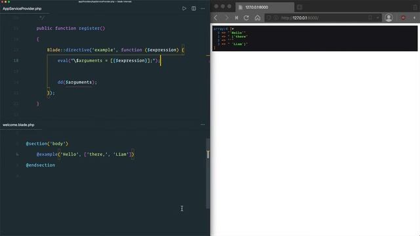Image resolution: width=420 pixels, height=236 pixels.
Task: Open the browser profile avatar
Action: point(388,18)
